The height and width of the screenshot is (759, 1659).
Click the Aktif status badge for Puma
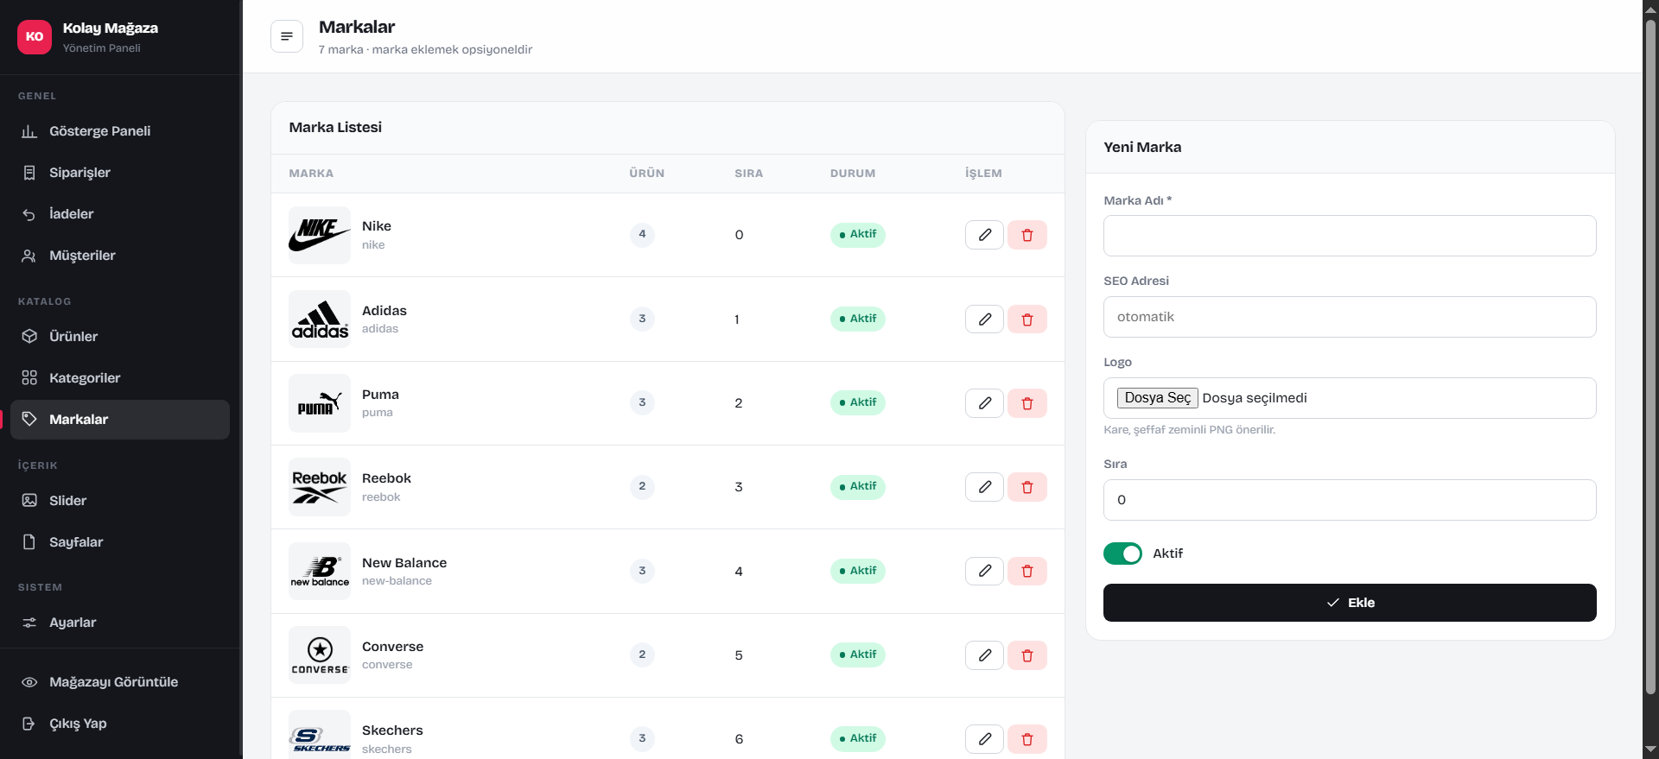coord(858,403)
